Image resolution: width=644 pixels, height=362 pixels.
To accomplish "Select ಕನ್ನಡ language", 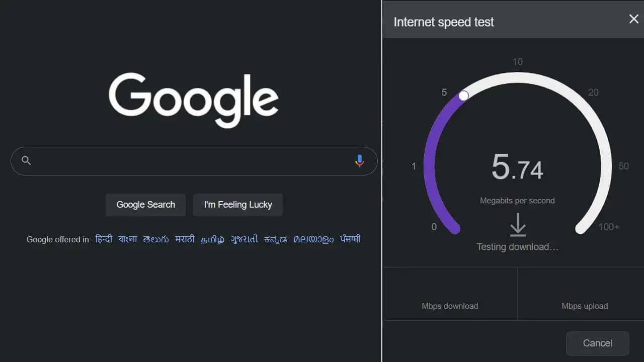I will click(274, 239).
